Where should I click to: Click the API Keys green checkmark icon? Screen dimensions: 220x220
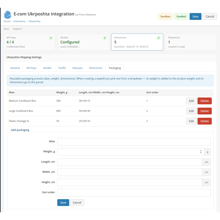pos(51,38)
